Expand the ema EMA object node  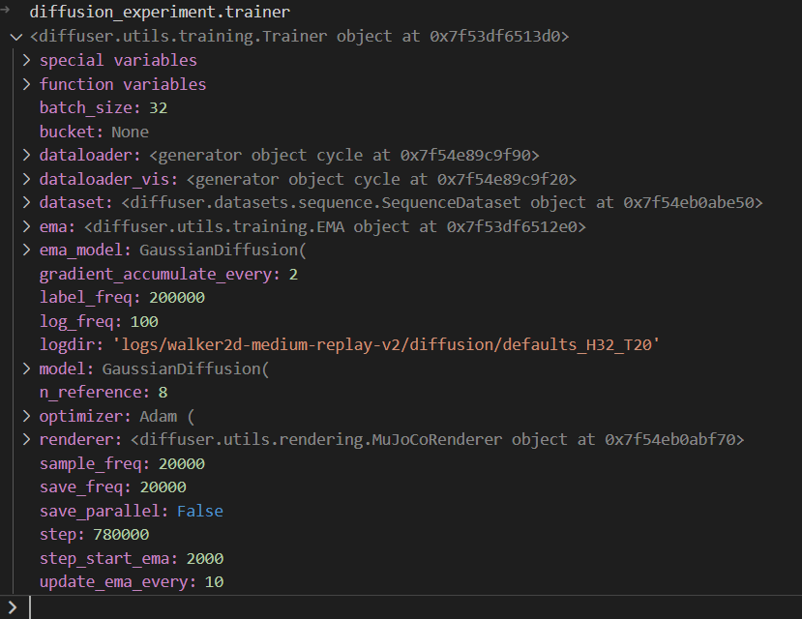[26, 226]
